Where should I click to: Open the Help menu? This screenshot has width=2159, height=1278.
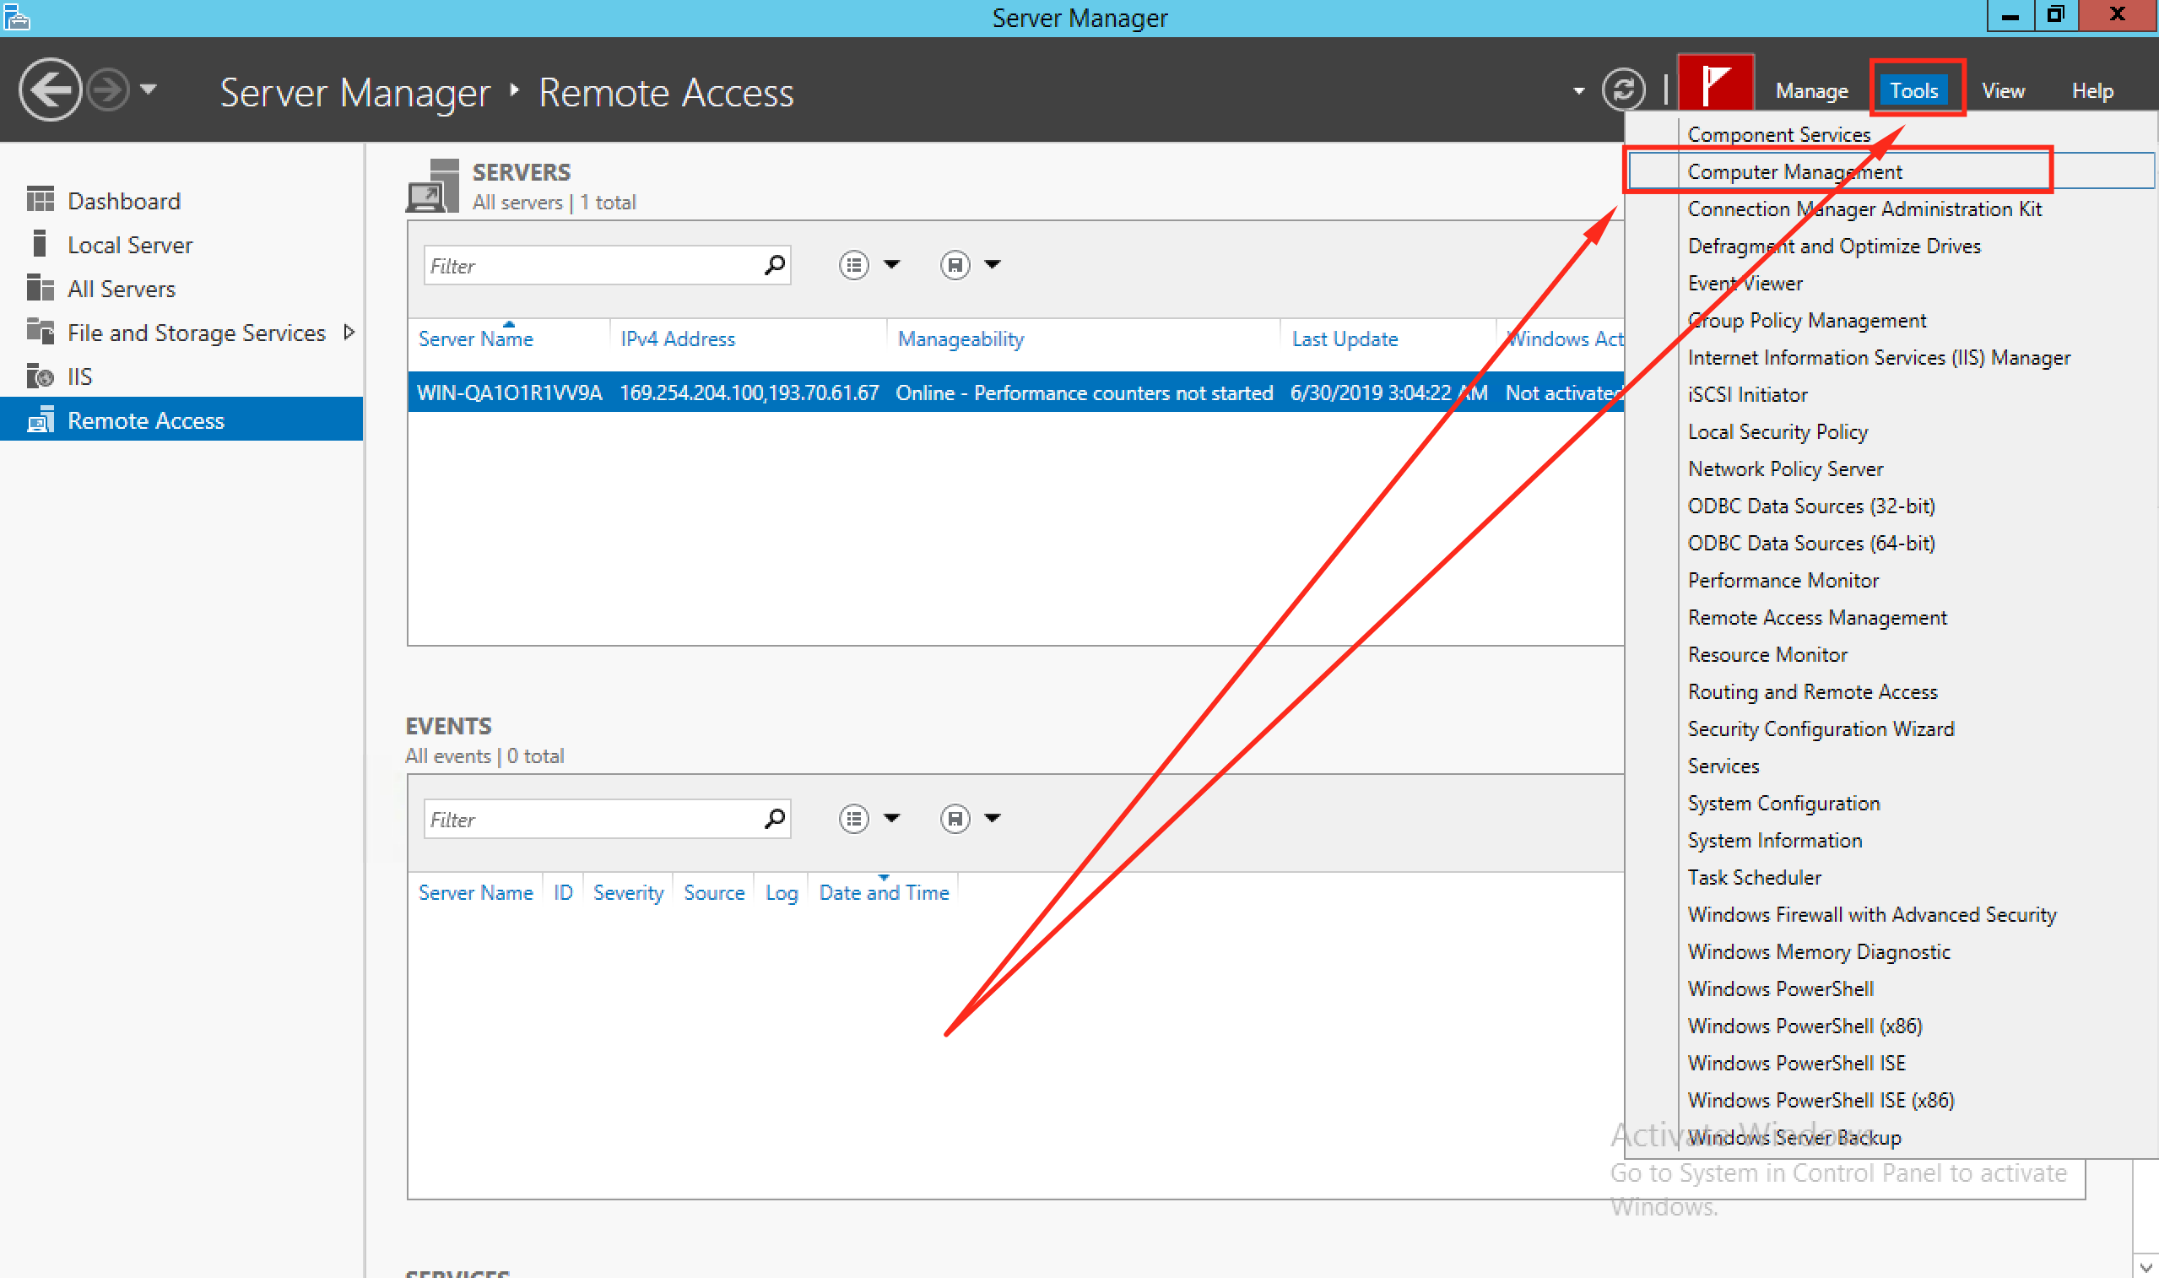click(x=2091, y=91)
